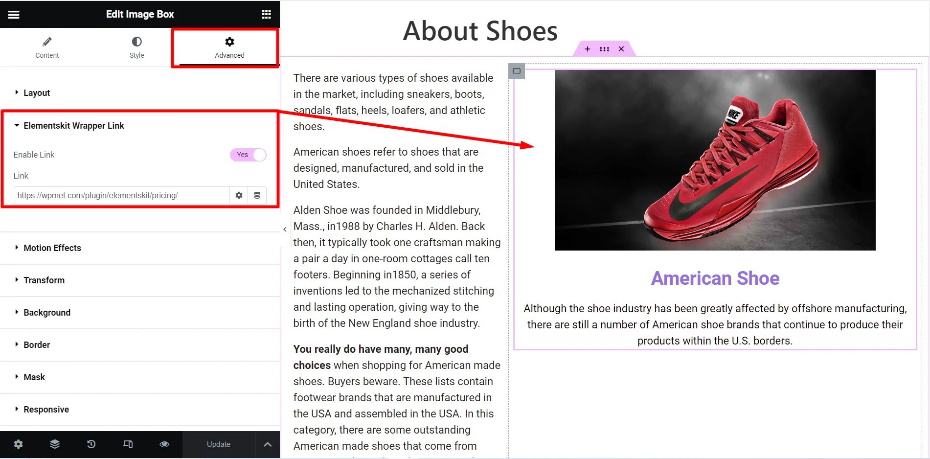
Task: Open page settings gear in footer
Action: click(18, 444)
